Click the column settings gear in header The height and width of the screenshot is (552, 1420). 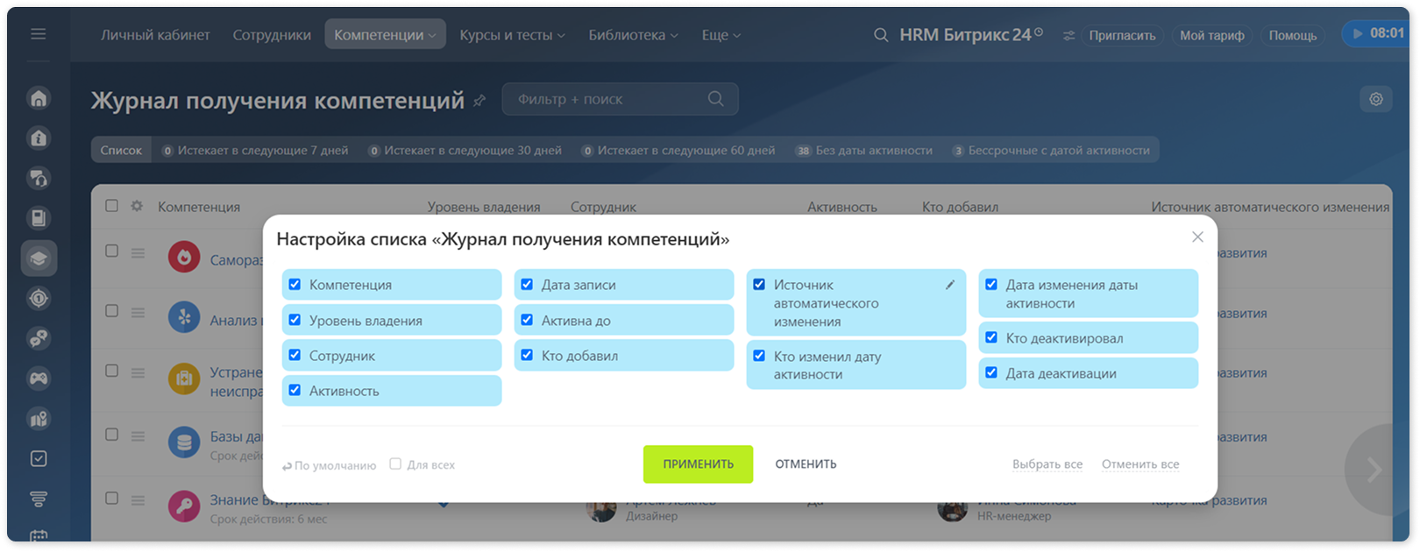coord(137,206)
